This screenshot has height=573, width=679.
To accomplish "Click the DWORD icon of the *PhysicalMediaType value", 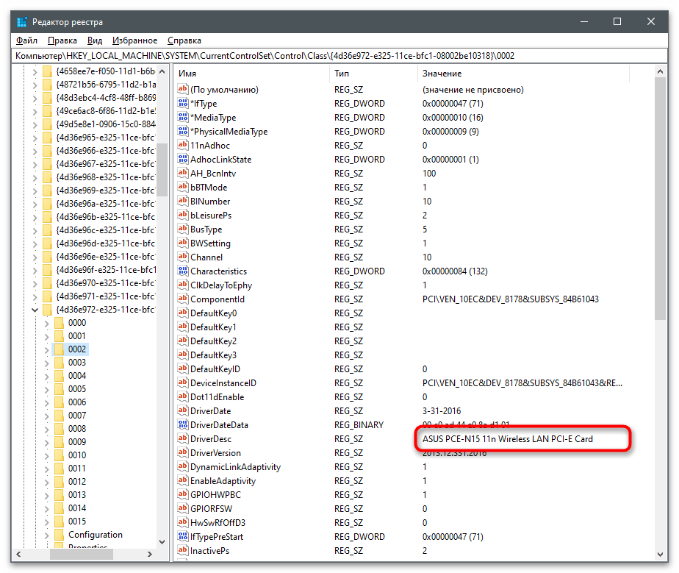I will tap(183, 131).
